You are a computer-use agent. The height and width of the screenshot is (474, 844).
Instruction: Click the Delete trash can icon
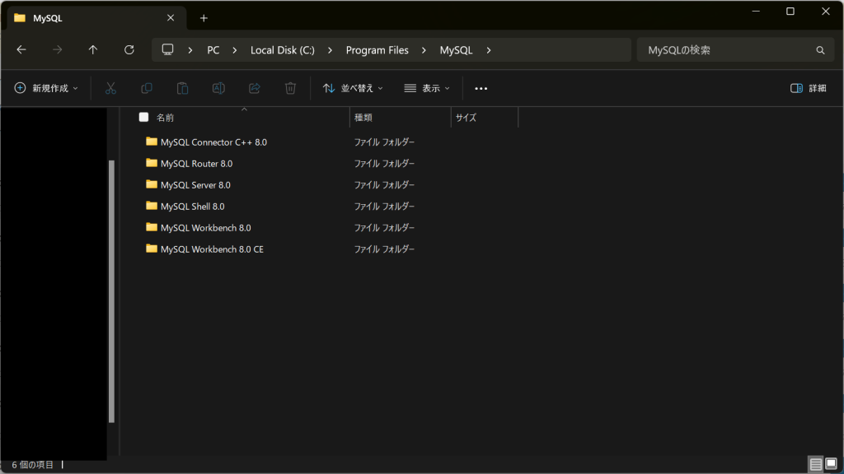point(290,88)
